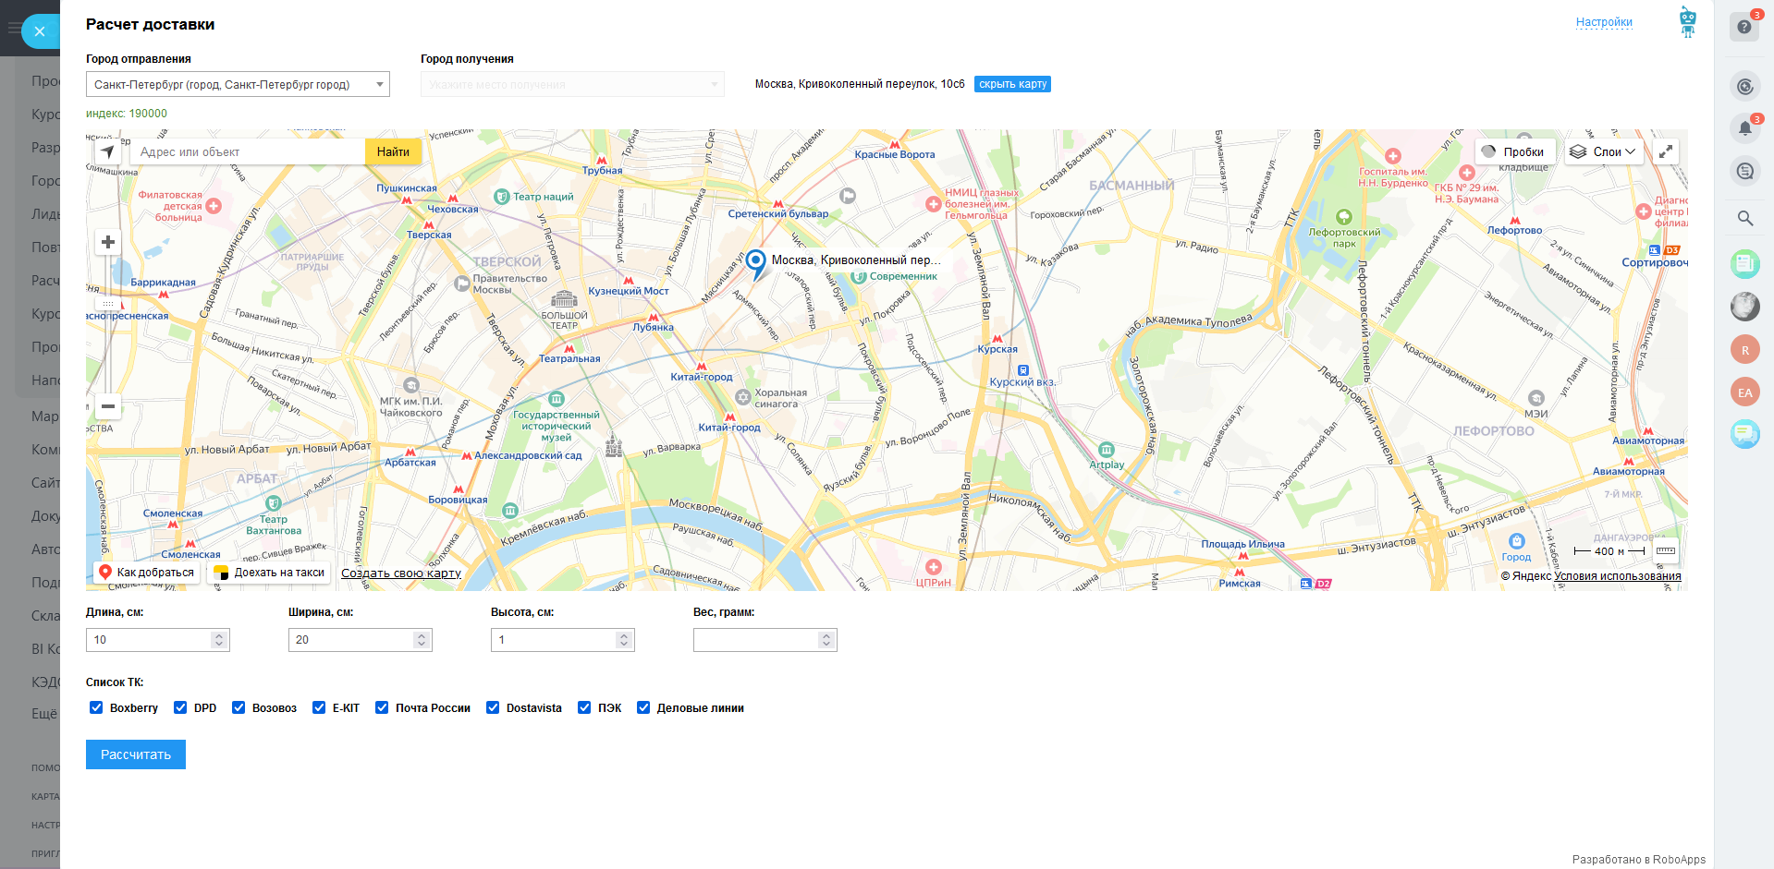Open the Город отправления dropdown
Viewport: 1774px width, 869px height.
pos(238,85)
